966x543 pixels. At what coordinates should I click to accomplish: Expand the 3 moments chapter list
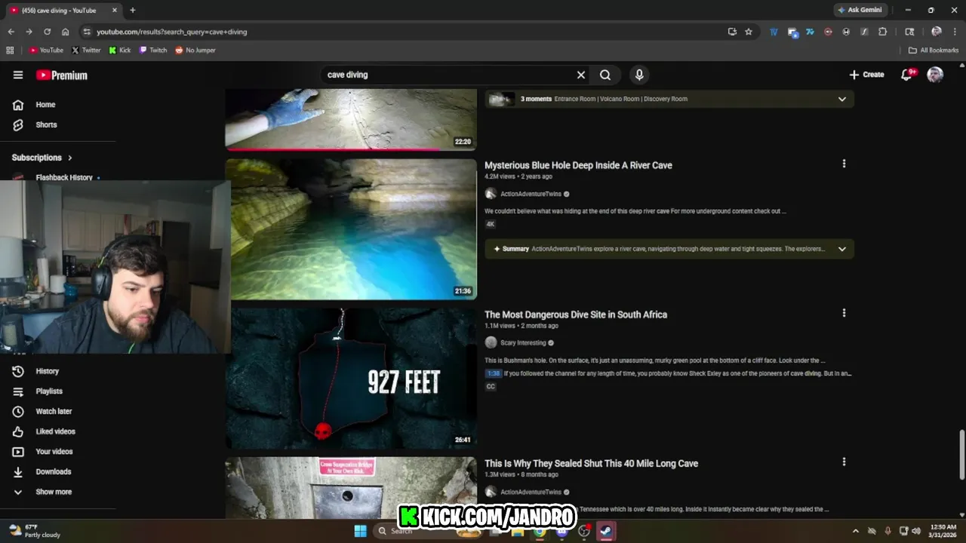[842, 99]
